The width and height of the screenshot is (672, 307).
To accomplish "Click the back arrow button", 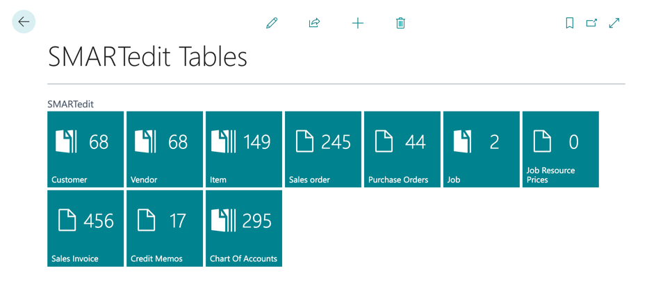I will point(24,22).
